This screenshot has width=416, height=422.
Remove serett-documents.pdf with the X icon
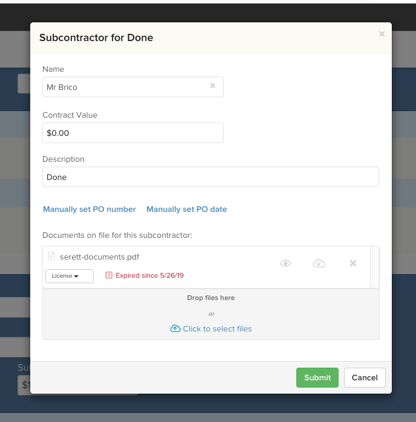coord(353,263)
